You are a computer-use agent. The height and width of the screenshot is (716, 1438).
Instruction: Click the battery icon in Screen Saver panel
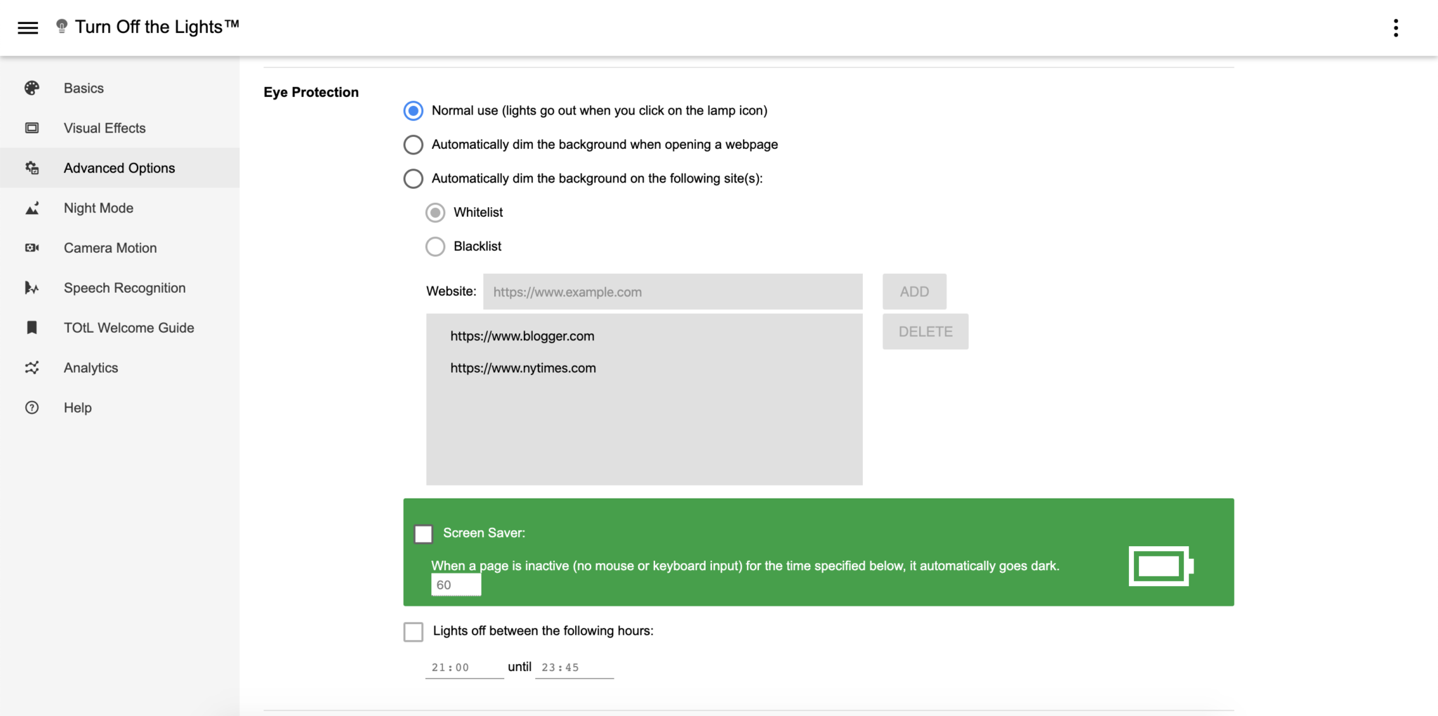pos(1161,566)
